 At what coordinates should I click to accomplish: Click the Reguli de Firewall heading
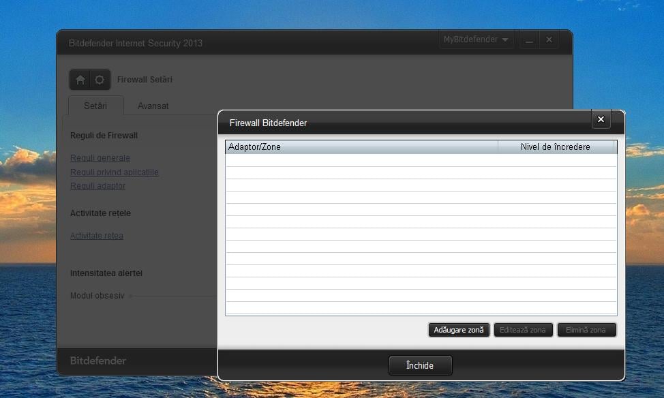point(104,136)
